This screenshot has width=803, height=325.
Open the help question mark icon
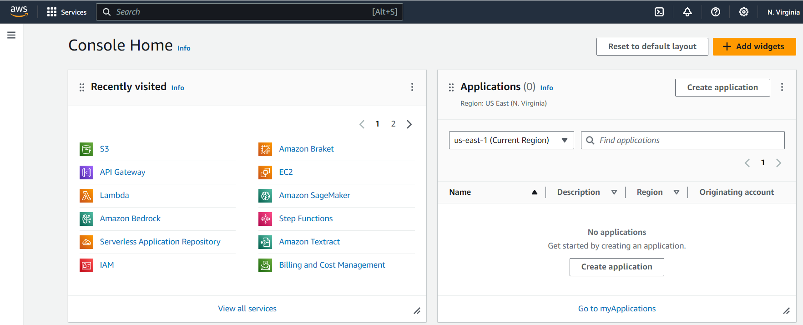tap(715, 12)
